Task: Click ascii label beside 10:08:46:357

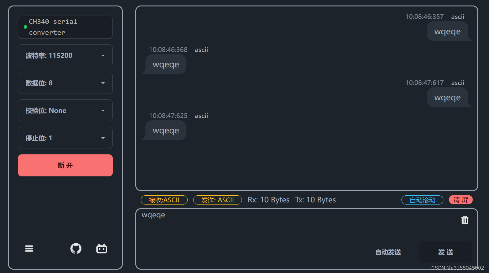Action: click(458, 17)
